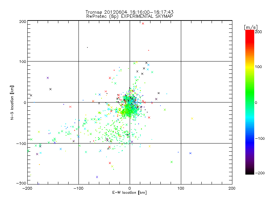
Task: Click the plot title 'Tromsø 20120604 18:16:00-18:17:43'
Action: 130,12
